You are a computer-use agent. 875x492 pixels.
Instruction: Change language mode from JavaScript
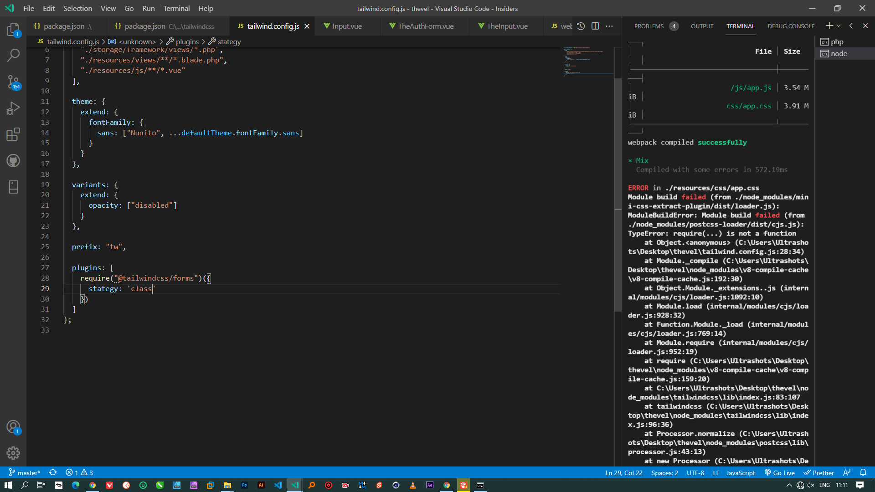[740, 472]
